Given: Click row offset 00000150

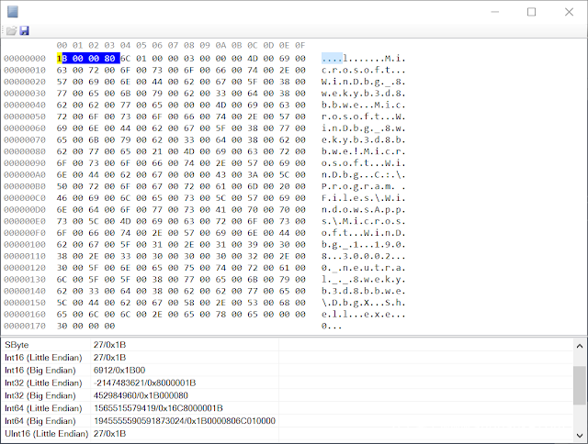Looking at the screenshot, I should pos(25,303).
